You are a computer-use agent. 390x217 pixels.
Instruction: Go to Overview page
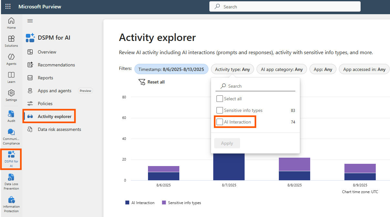47,52
